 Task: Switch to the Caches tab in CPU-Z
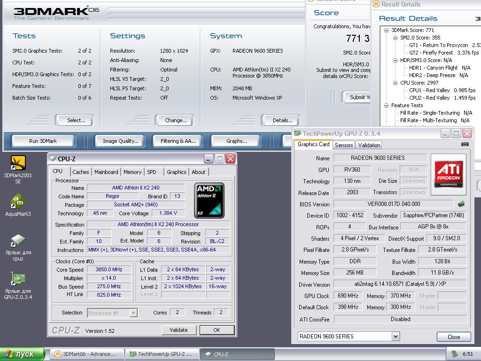(81, 172)
